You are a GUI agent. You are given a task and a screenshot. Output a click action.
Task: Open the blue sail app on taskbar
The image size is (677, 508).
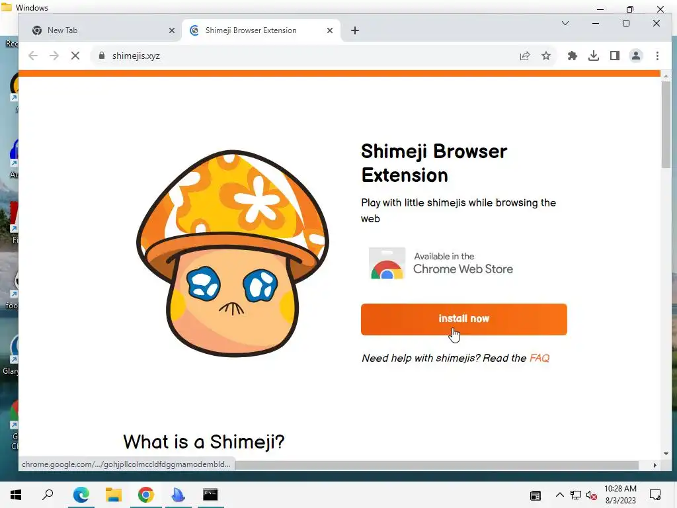pos(178,495)
